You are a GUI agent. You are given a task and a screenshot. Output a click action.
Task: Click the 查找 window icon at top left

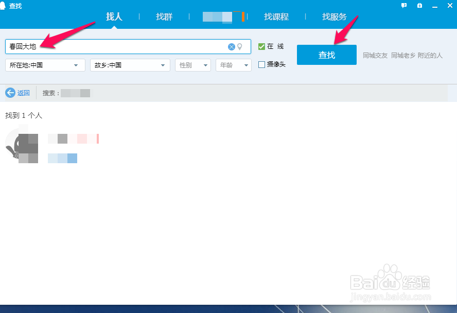tap(5, 5)
